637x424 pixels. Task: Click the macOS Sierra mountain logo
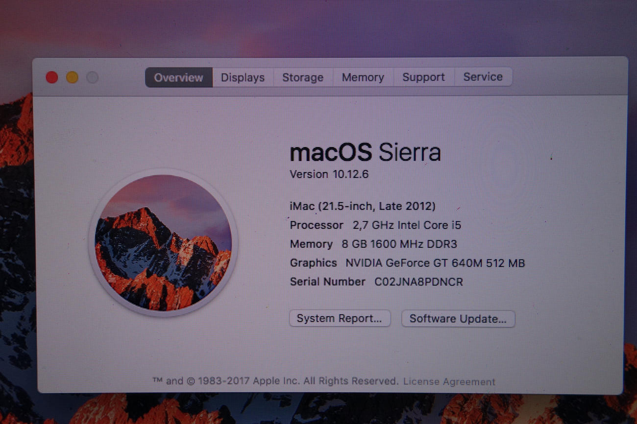pyautogui.click(x=163, y=243)
